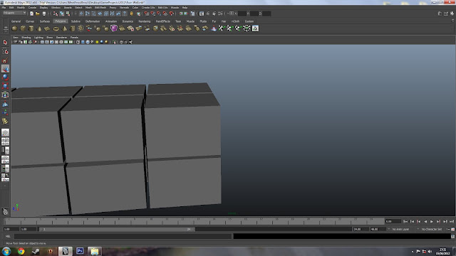456x256 pixels.
Task: Toggle select by hierarchy mode
Action: coord(56,14)
